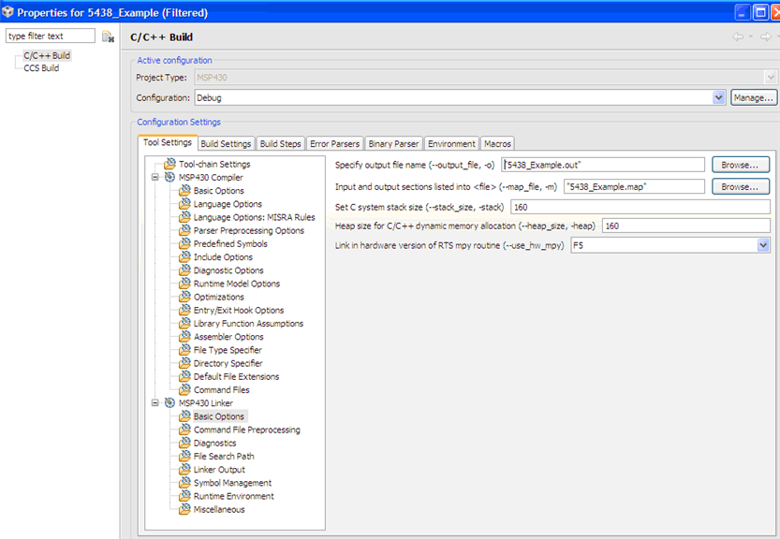The image size is (780, 539).
Task: Click the output file name field
Action: click(603, 165)
